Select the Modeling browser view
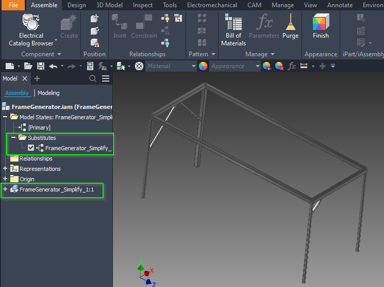Image resolution: width=384 pixels, height=287 pixels. [x=48, y=93]
